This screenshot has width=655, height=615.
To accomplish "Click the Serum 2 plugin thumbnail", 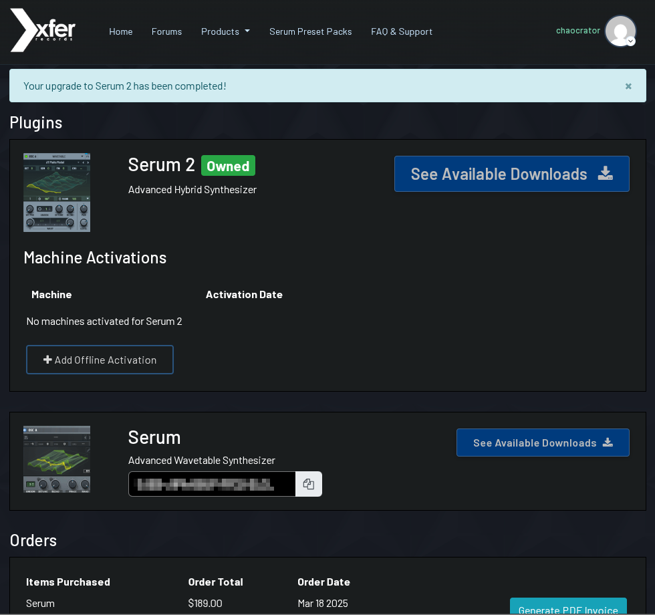I will click(57, 193).
